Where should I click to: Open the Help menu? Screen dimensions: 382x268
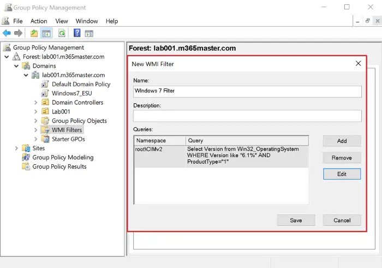pos(112,21)
